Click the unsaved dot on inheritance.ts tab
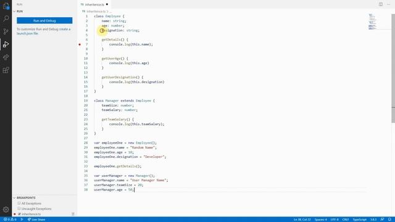Image resolution: width=395 pixels, height=222 pixels. [x=107, y=4]
